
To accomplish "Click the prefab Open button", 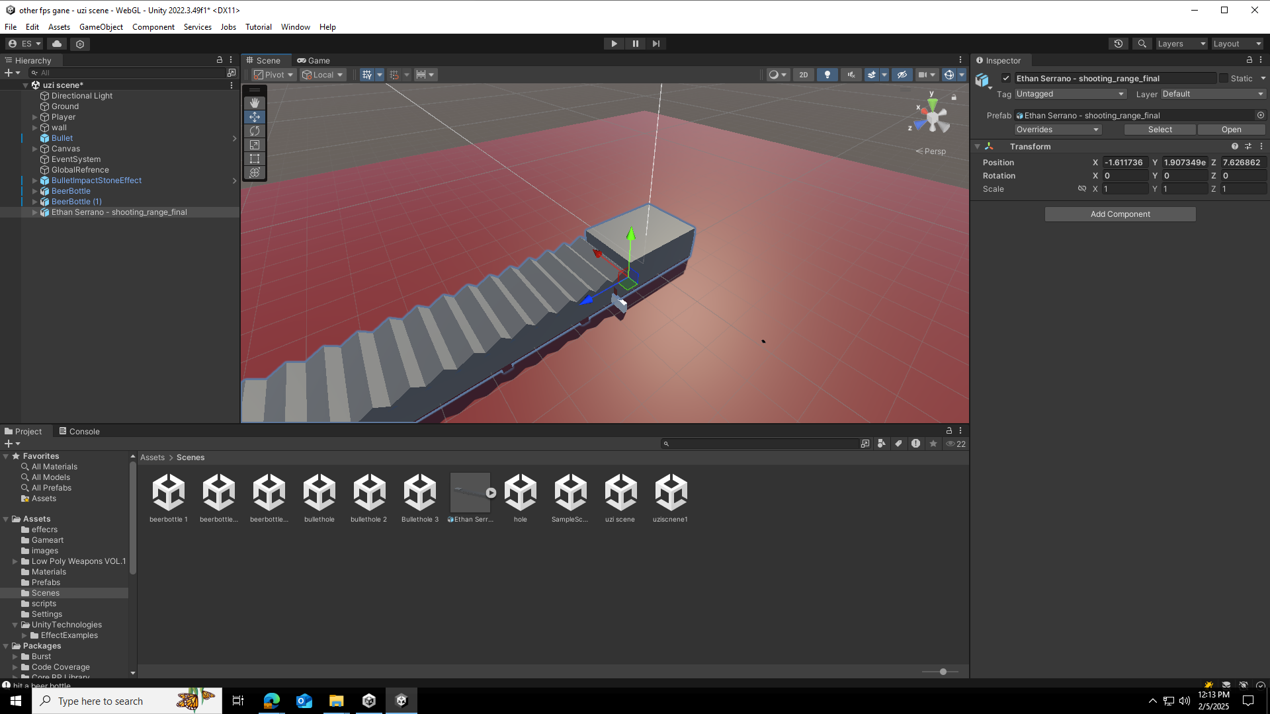I will coord(1231,130).
